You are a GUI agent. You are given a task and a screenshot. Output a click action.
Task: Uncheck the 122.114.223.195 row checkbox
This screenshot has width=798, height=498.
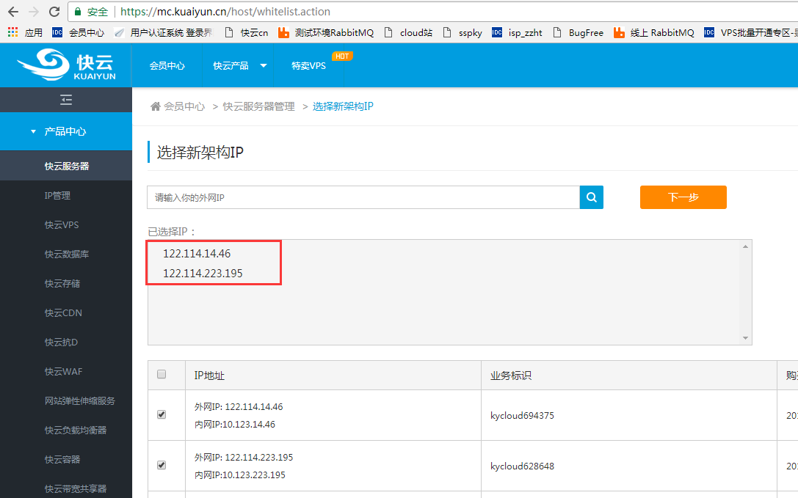(162, 465)
